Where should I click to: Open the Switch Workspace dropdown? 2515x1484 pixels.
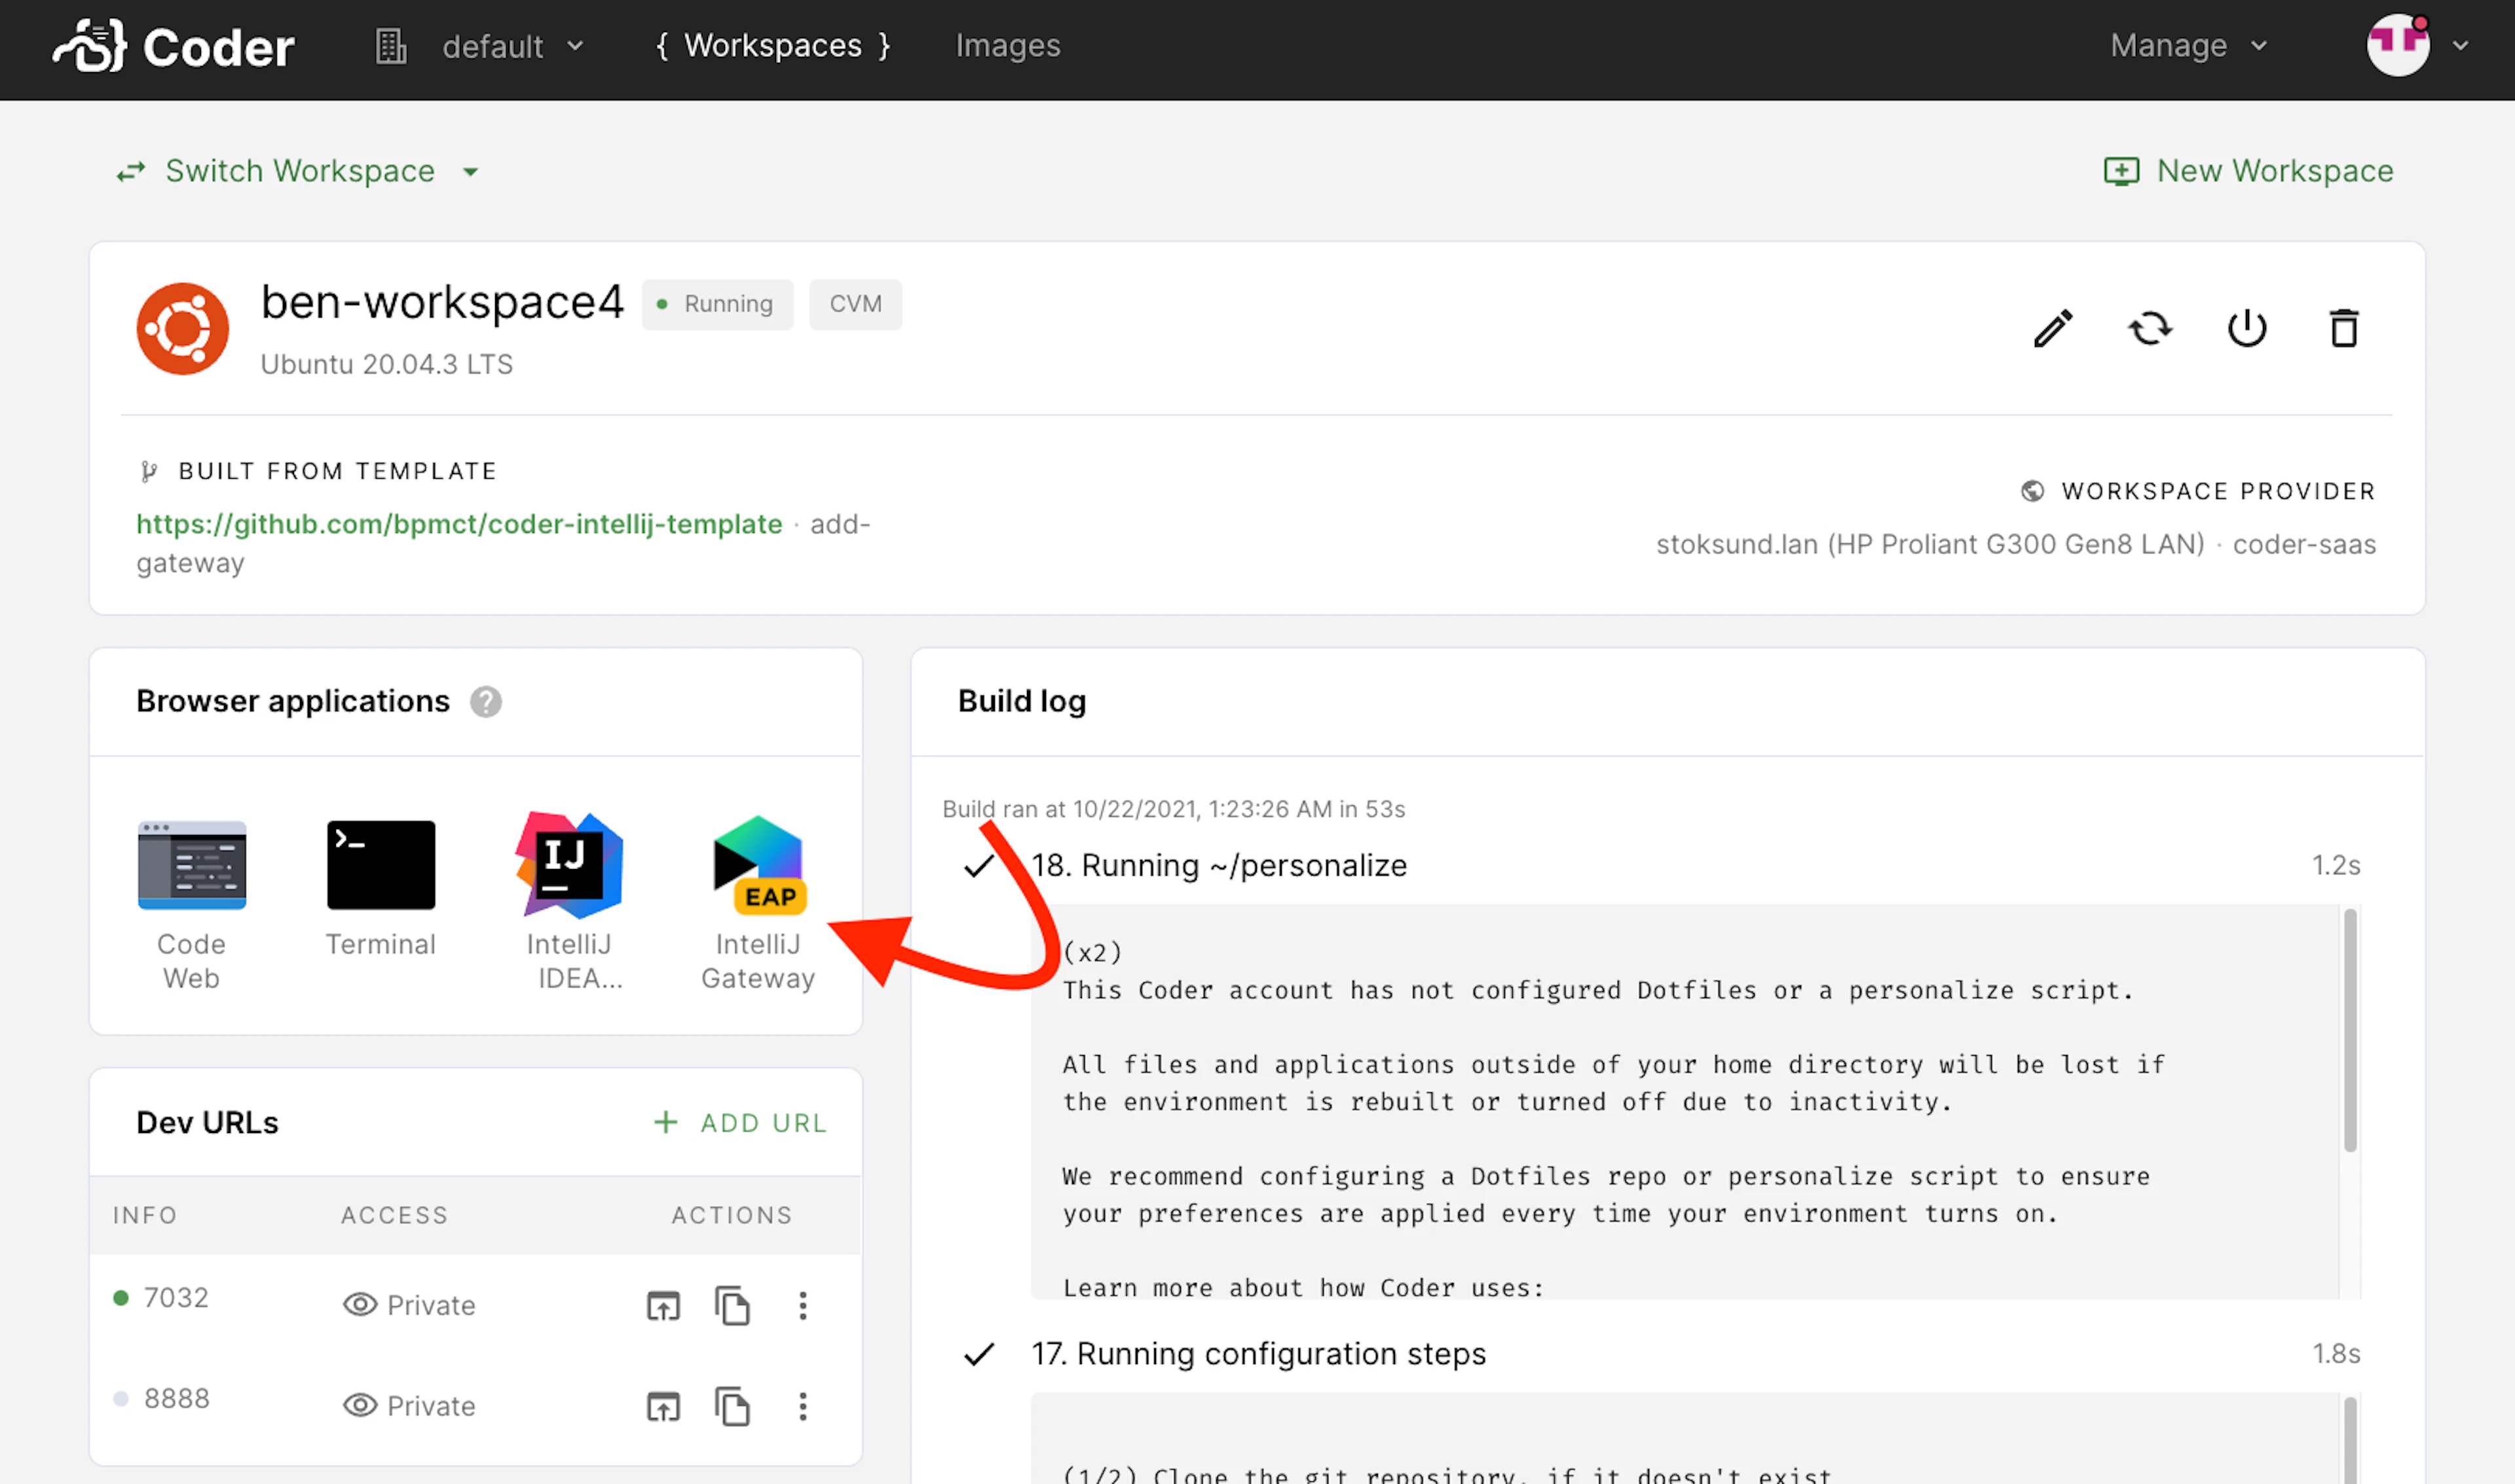tap(298, 171)
